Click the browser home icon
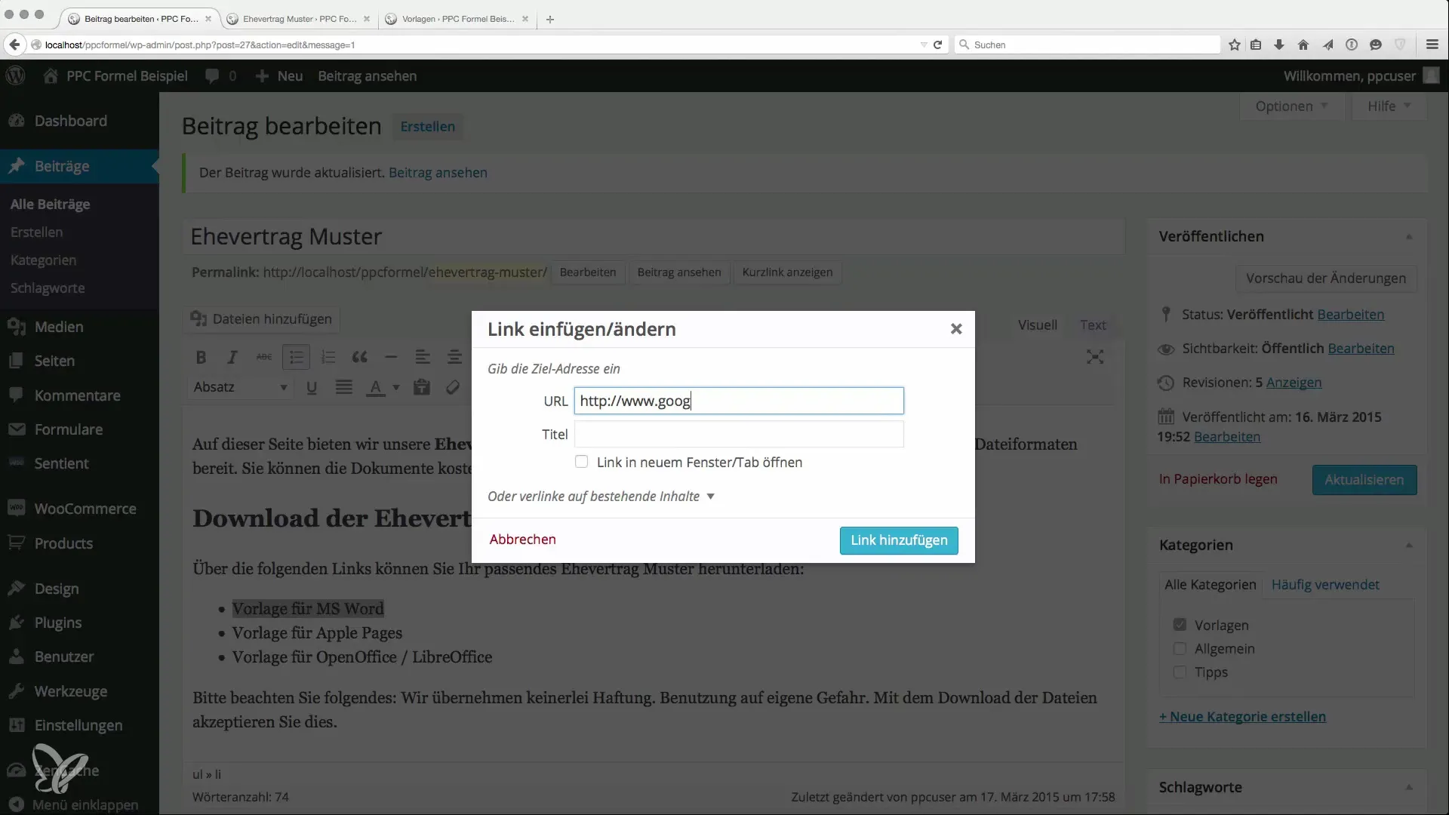 (x=1303, y=45)
